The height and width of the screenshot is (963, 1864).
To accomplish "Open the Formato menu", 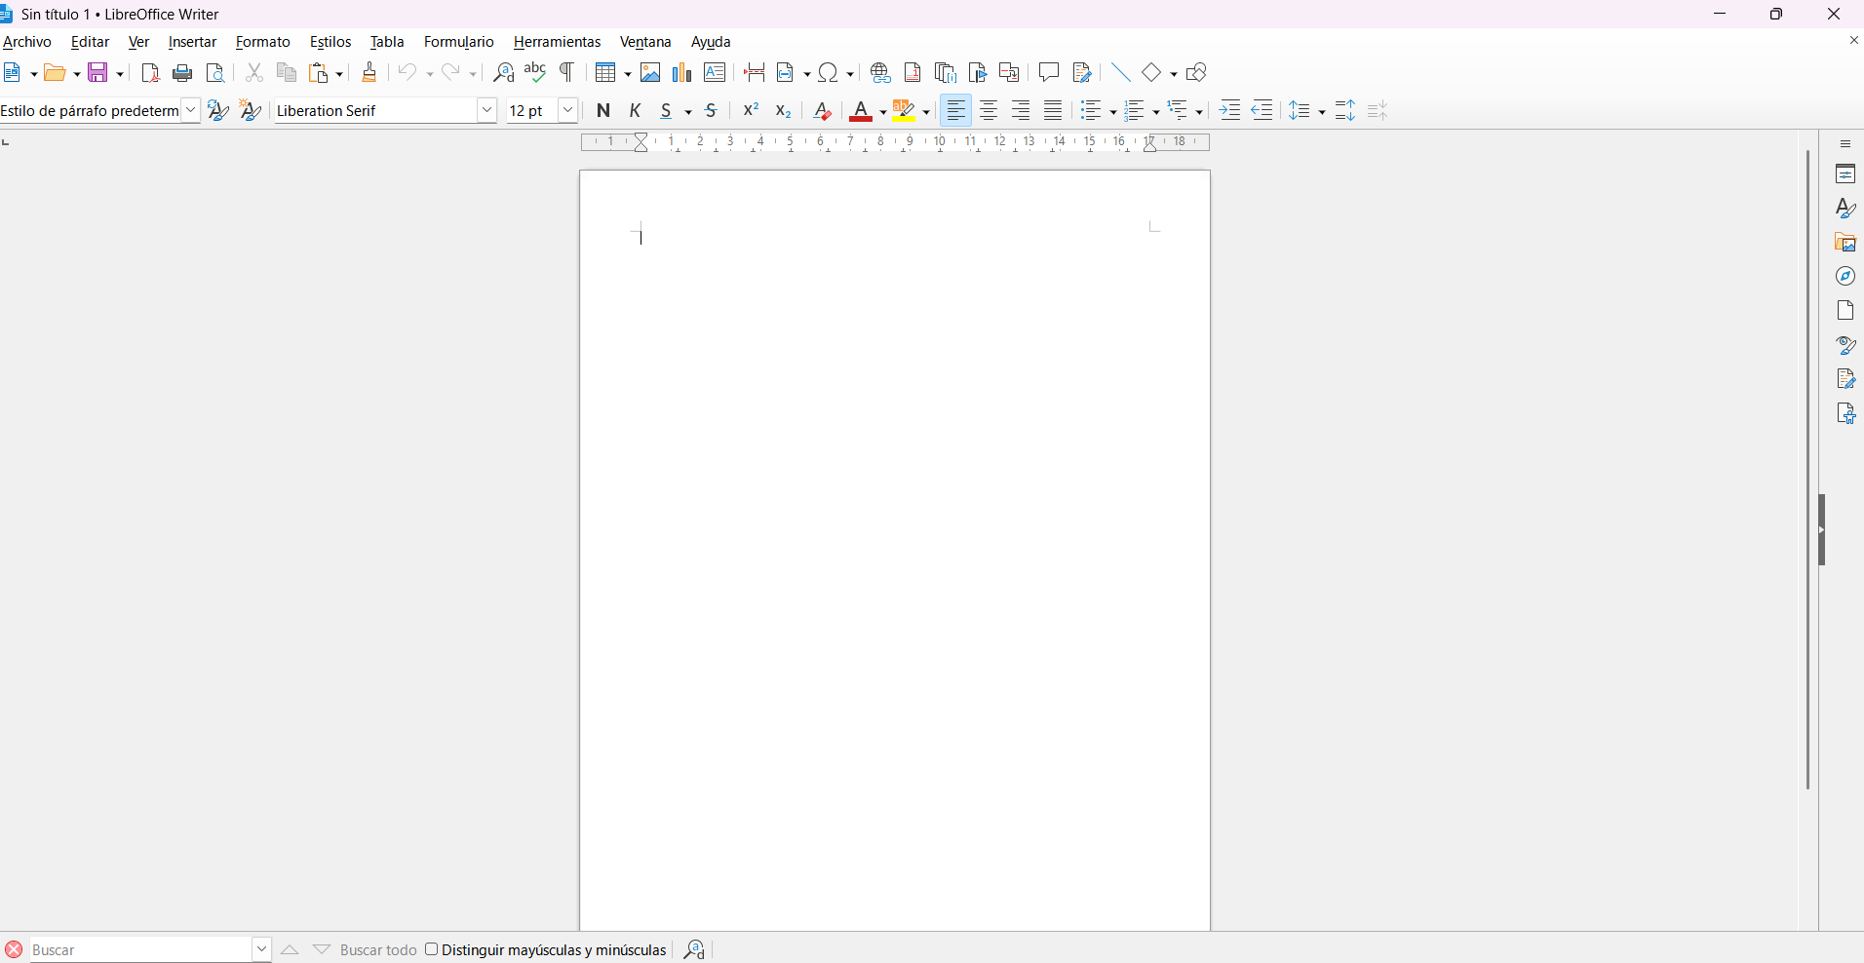I will (x=262, y=42).
